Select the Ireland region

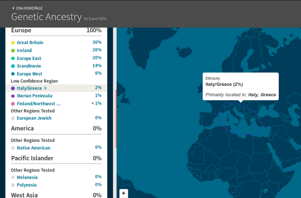24,51
